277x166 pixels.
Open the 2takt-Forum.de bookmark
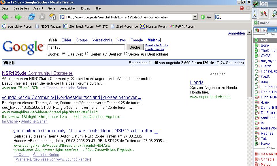coord(125,26)
